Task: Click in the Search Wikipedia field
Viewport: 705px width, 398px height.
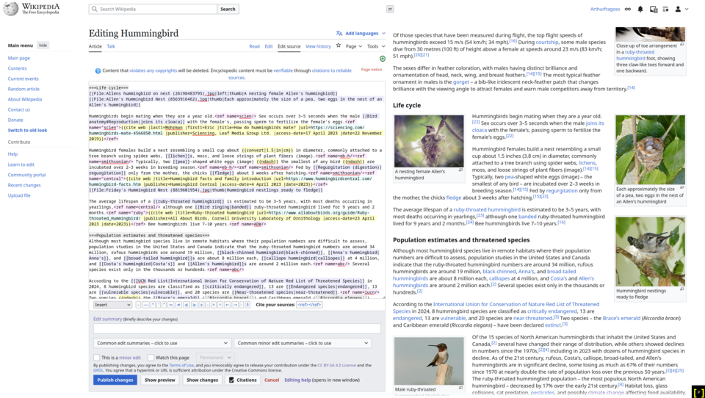Action: (x=153, y=9)
